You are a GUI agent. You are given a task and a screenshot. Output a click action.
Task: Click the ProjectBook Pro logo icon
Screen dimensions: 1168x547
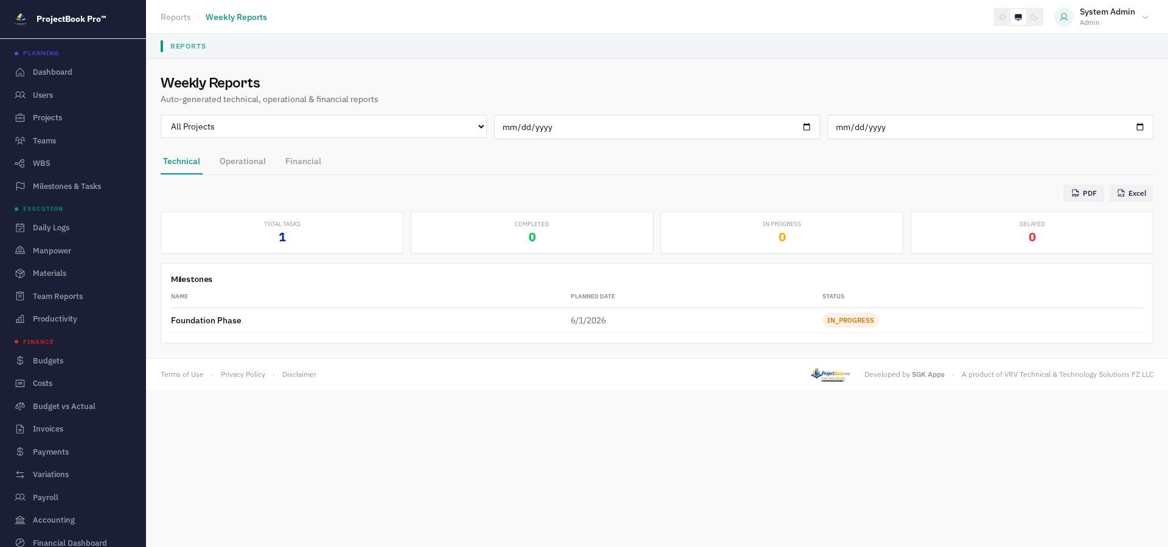pyautogui.click(x=21, y=19)
